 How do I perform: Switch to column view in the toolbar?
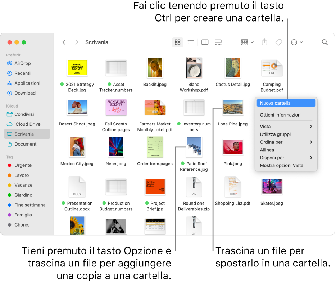click(204, 42)
